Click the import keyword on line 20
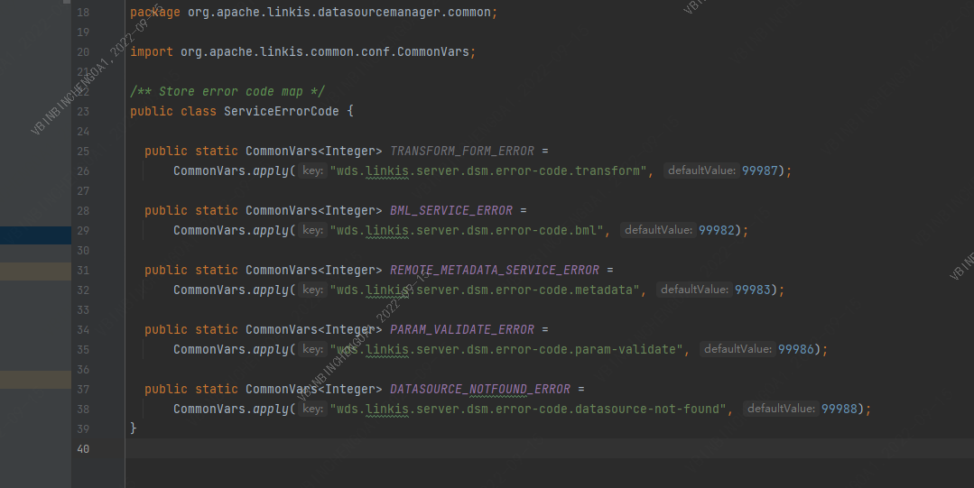The height and width of the screenshot is (488, 974). [x=152, y=52]
